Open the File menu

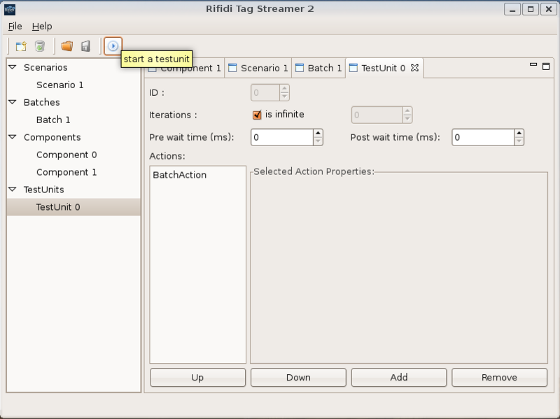pos(15,26)
